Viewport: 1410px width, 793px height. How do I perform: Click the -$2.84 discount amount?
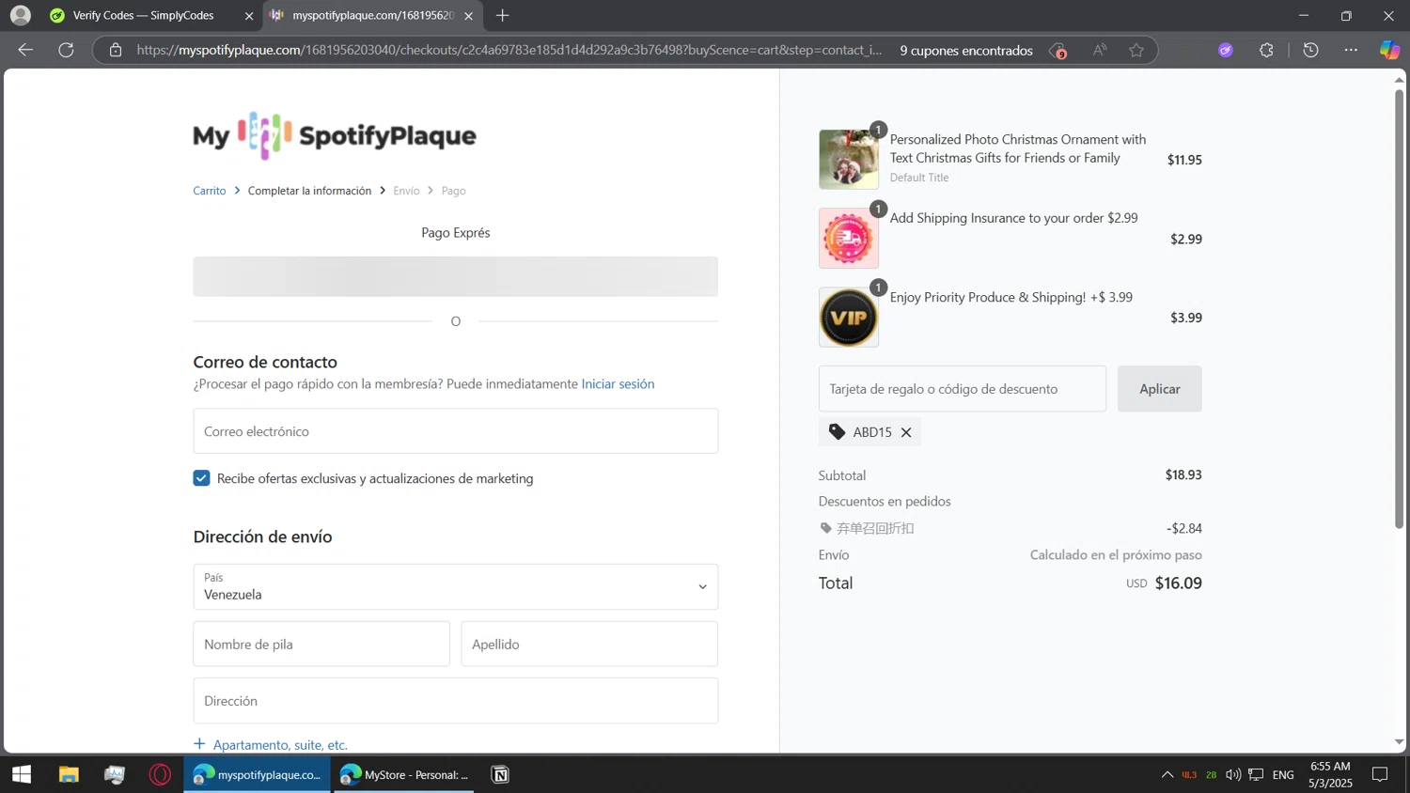(1183, 528)
